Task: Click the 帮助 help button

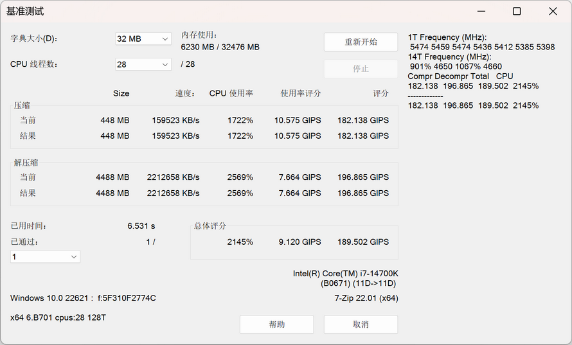Action: pyautogui.click(x=276, y=324)
